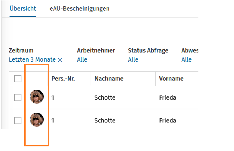Open the profile avatar in the first row
Screen dimensions: 234x151
click(37, 97)
